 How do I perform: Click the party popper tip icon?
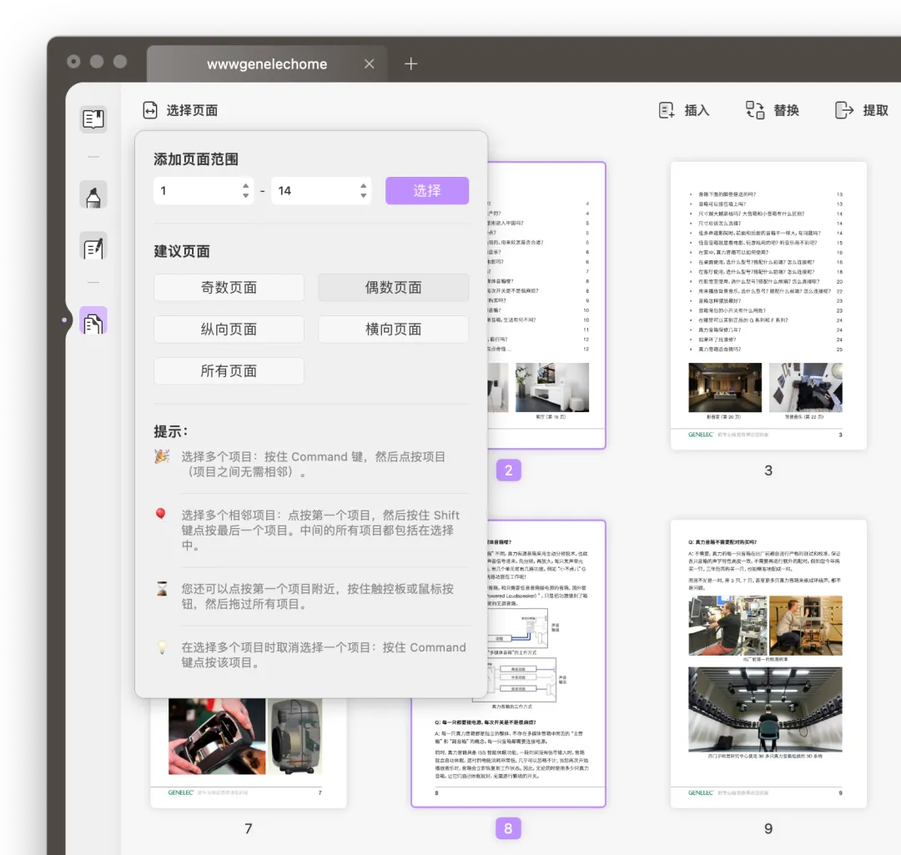[x=162, y=457]
